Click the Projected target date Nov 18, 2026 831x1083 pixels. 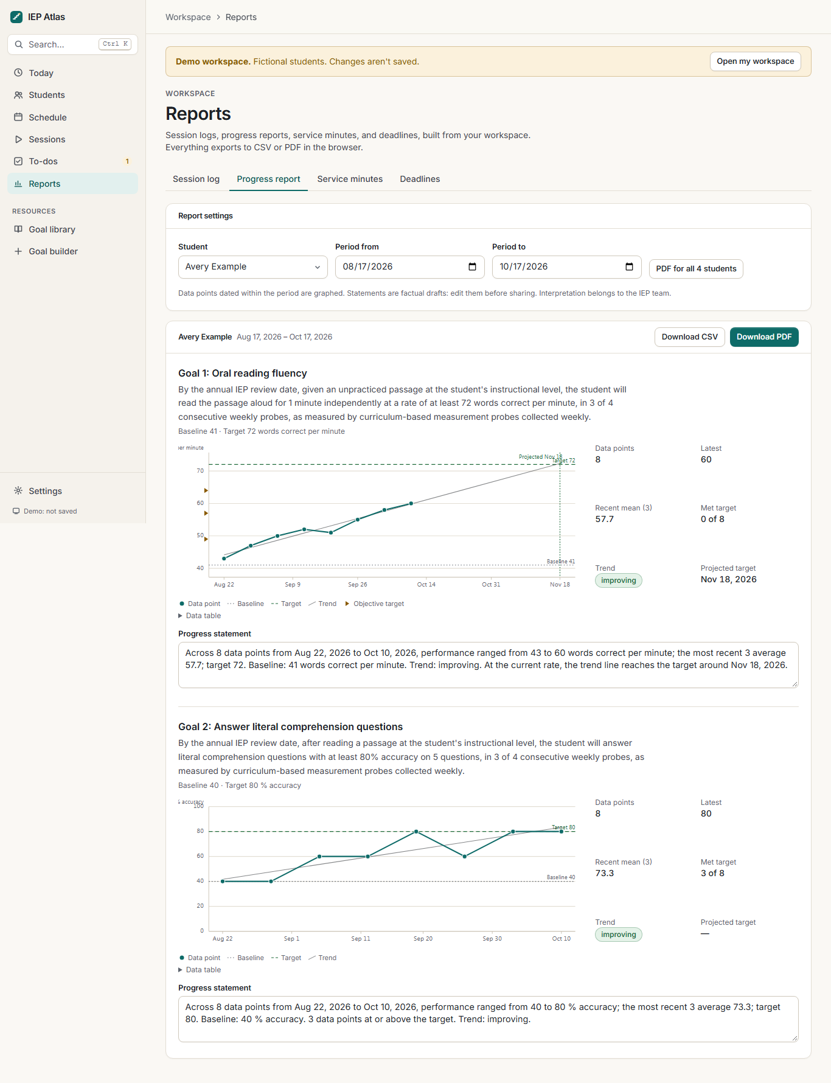point(729,579)
